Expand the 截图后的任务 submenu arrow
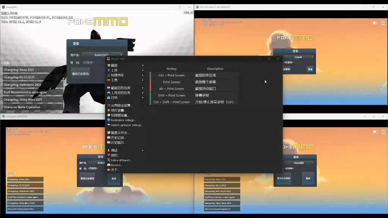 [x=143, y=88]
